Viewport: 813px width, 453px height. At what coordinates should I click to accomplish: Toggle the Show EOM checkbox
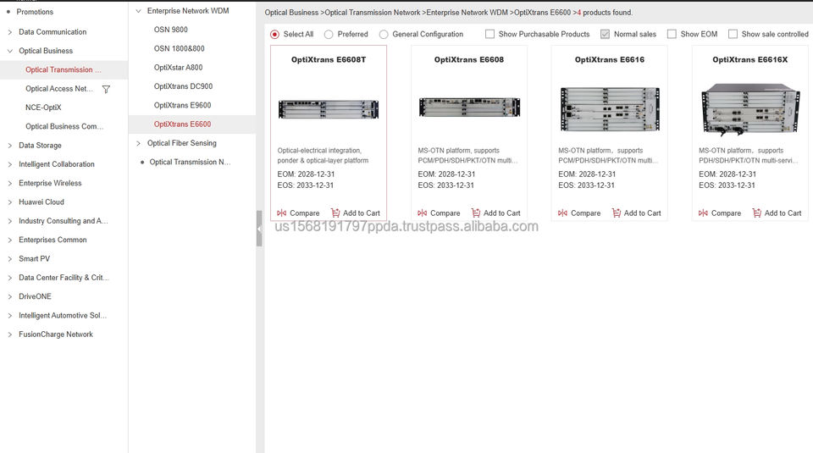(672, 35)
